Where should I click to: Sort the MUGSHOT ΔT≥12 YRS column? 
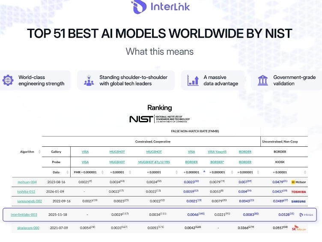(x=176, y=172)
